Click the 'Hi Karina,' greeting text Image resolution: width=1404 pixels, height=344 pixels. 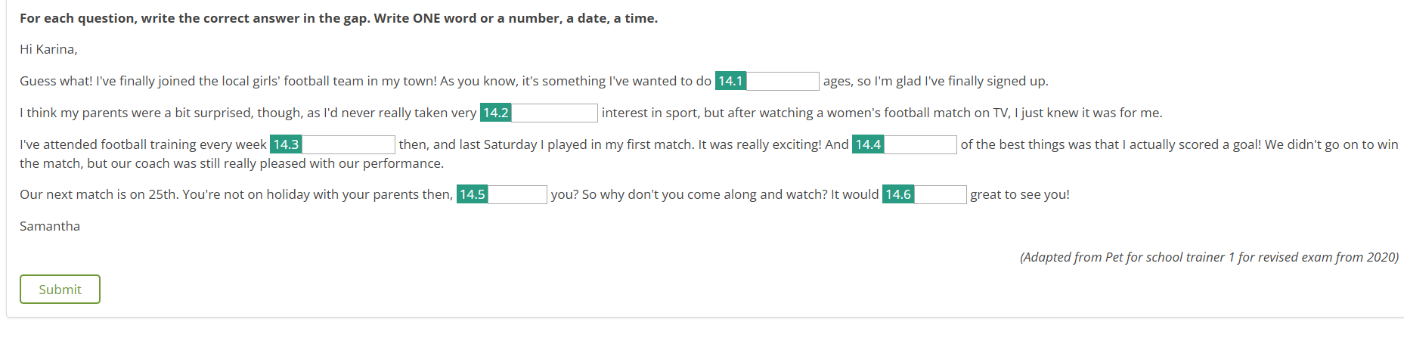[x=48, y=49]
